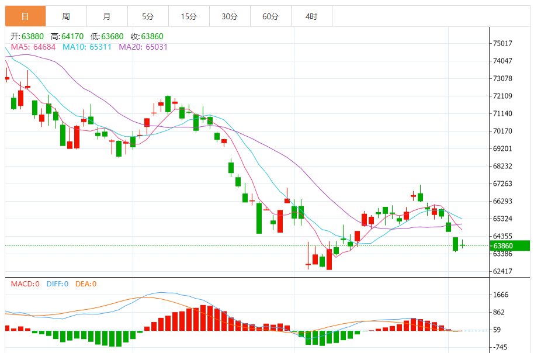Open the 4时 interval tab
534x353 pixels.
[311, 16]
